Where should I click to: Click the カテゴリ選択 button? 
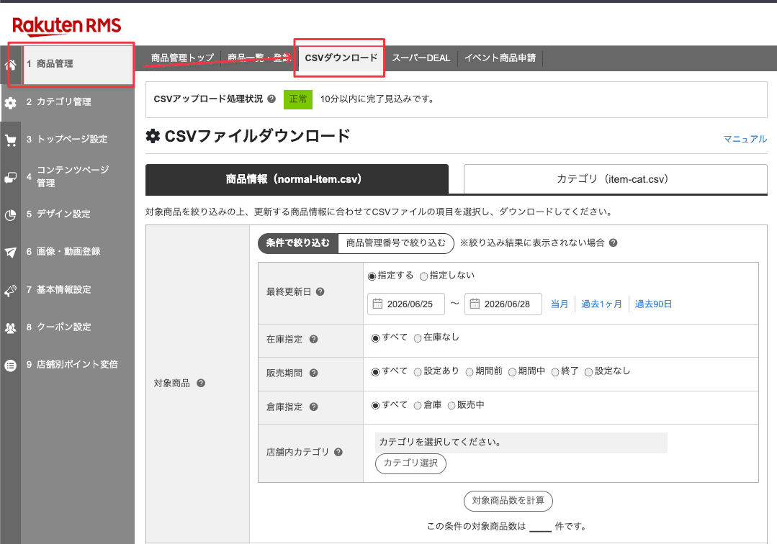pyautogui.click(x=410, y=463)
